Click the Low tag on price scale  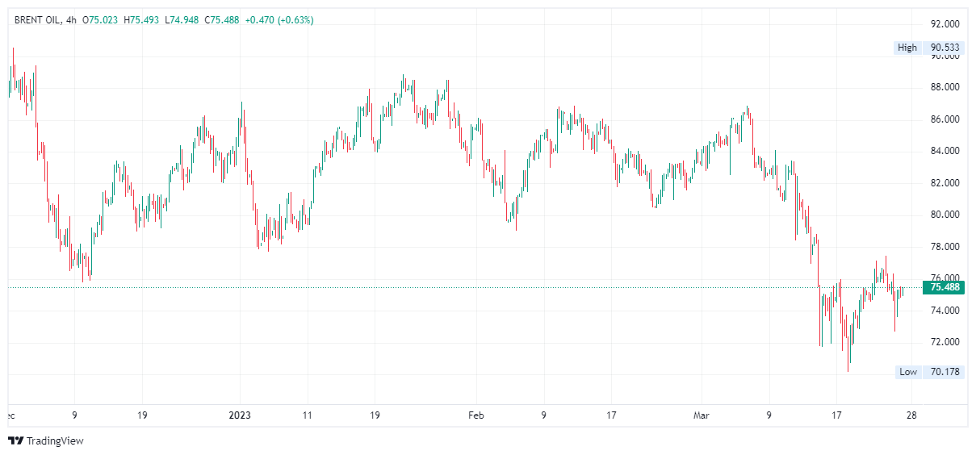click(x=908, y=372)
